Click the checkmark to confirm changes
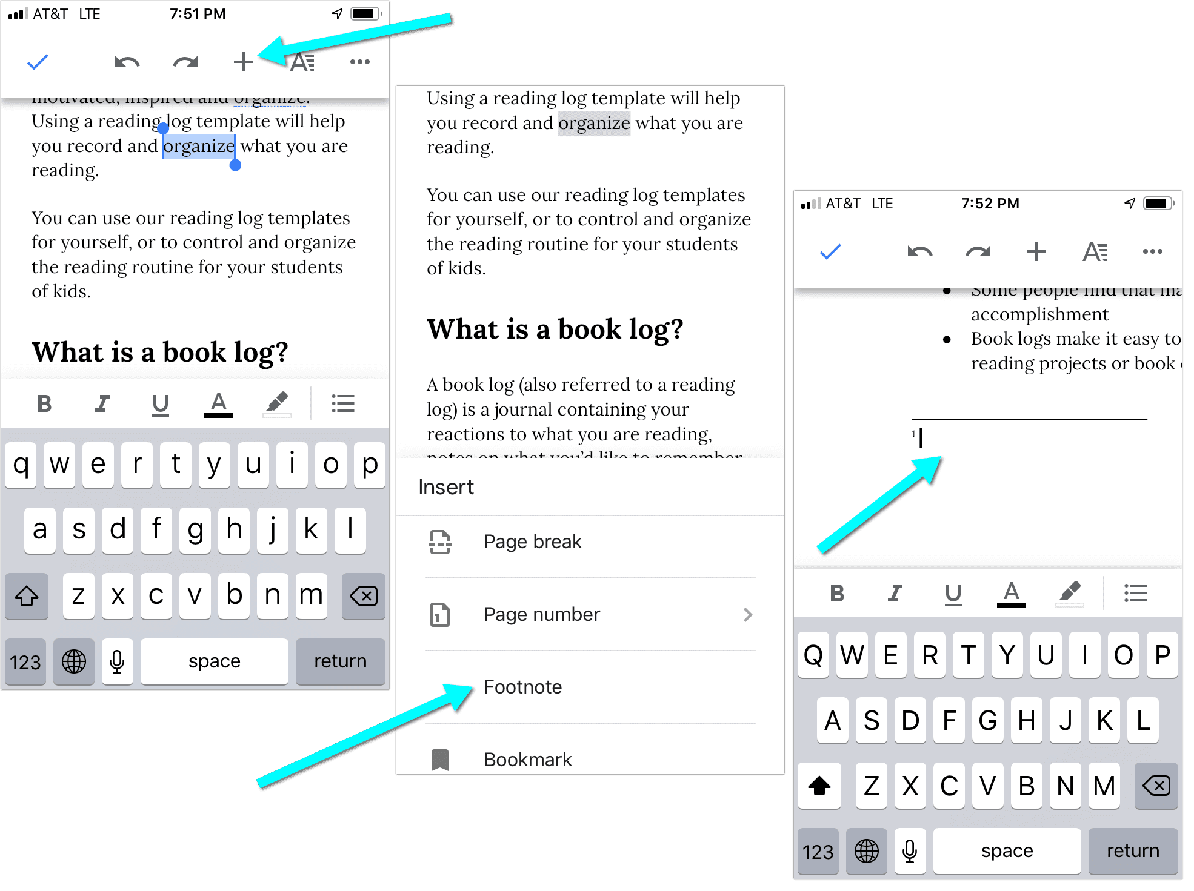Image resolution: width=1194 pixels, height=891 pixels. (x=36, y=61)
